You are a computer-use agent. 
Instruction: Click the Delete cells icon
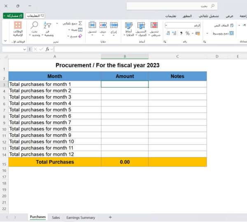click(x=103, y=26)
